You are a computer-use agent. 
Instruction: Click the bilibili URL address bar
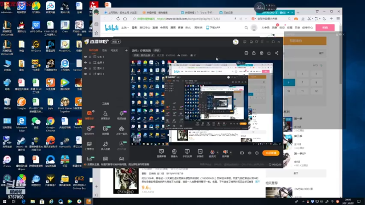click(x=188, y=19)
